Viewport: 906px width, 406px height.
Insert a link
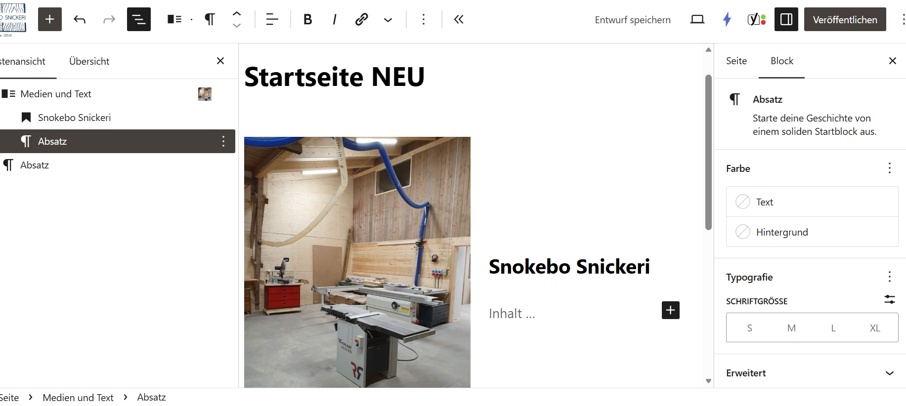pos(361,19)
